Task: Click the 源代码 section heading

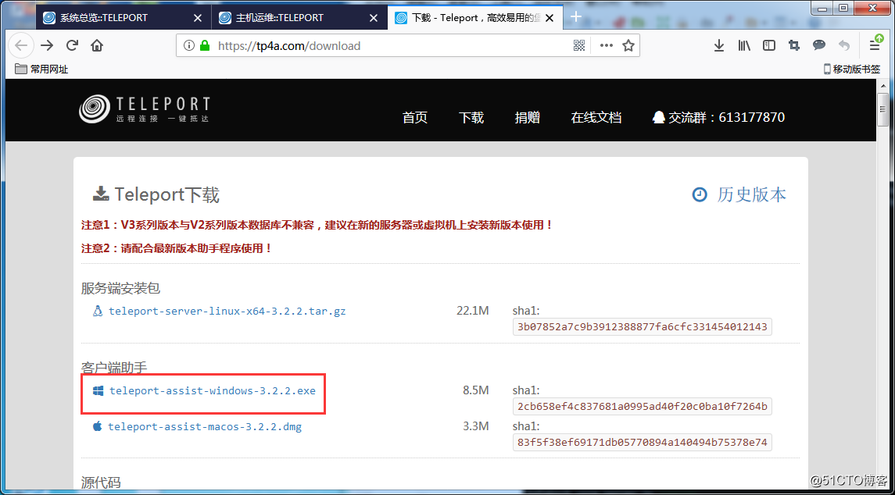Action: [x=101, y=483]
